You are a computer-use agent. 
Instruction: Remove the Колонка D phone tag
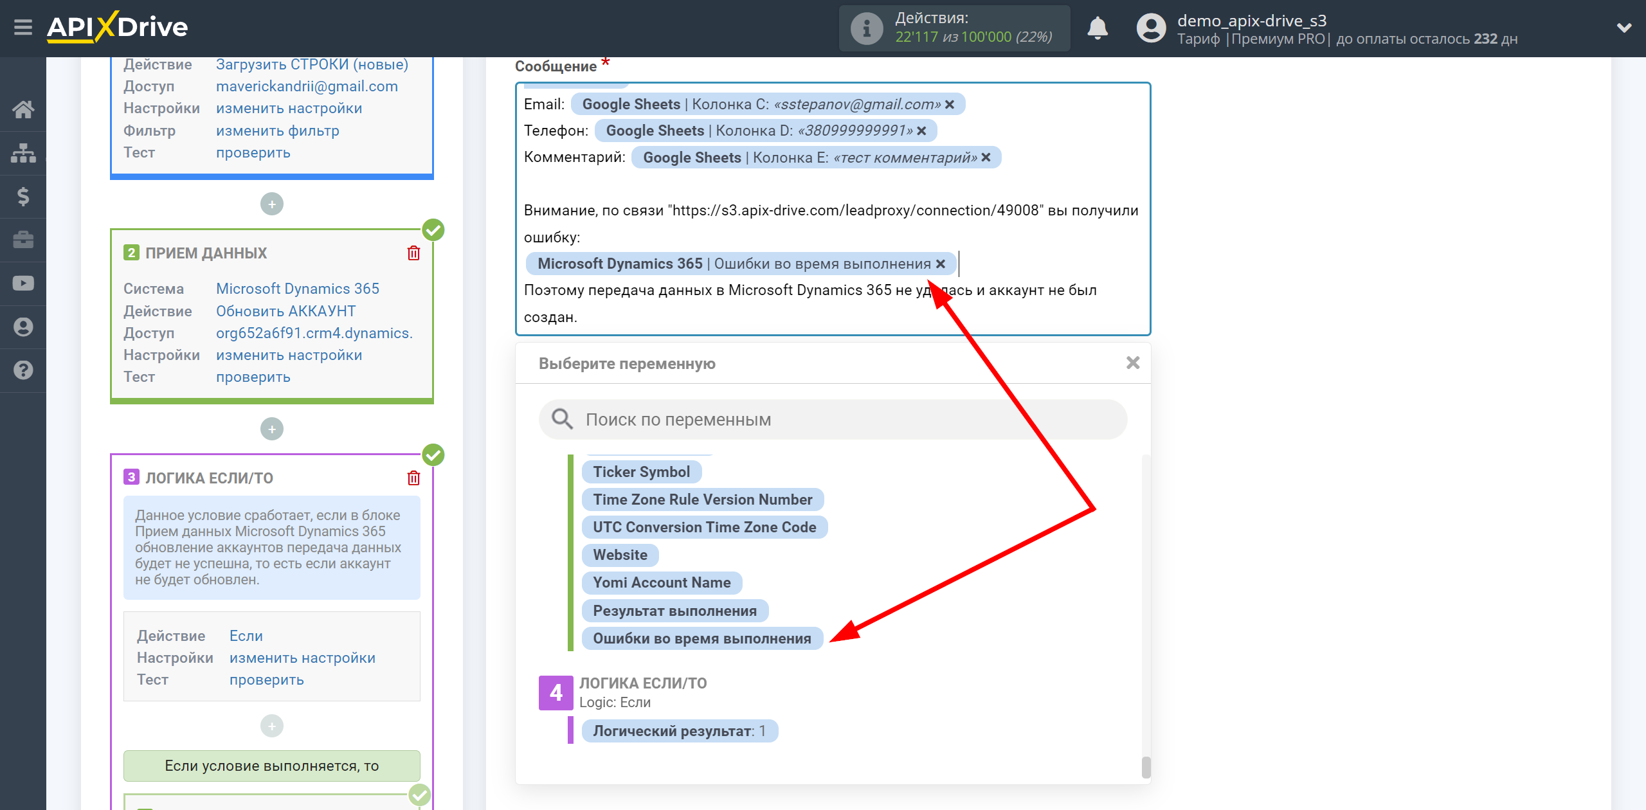[x=921, y=131]
